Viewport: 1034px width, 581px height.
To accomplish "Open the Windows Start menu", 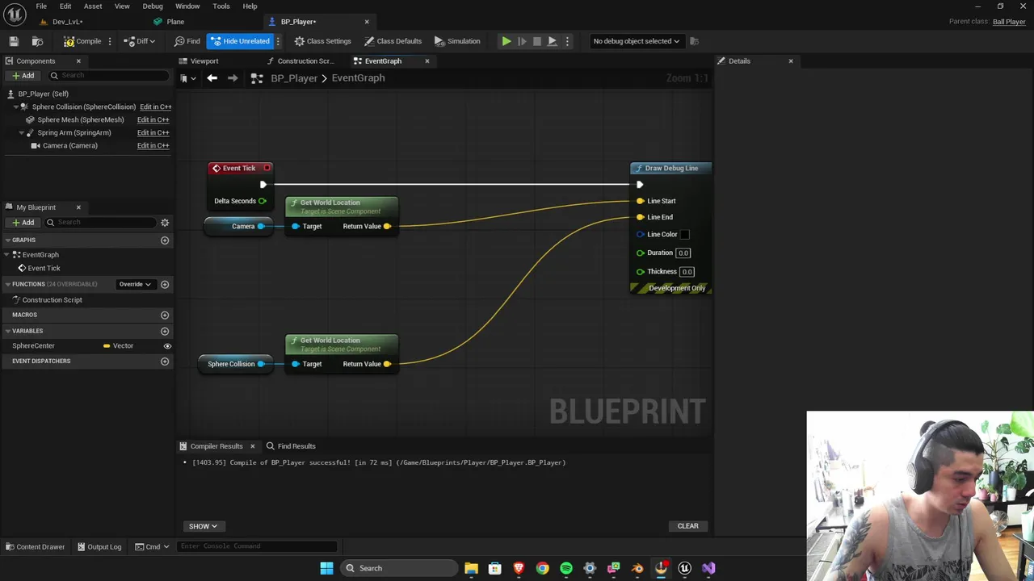I will point(326,568).
